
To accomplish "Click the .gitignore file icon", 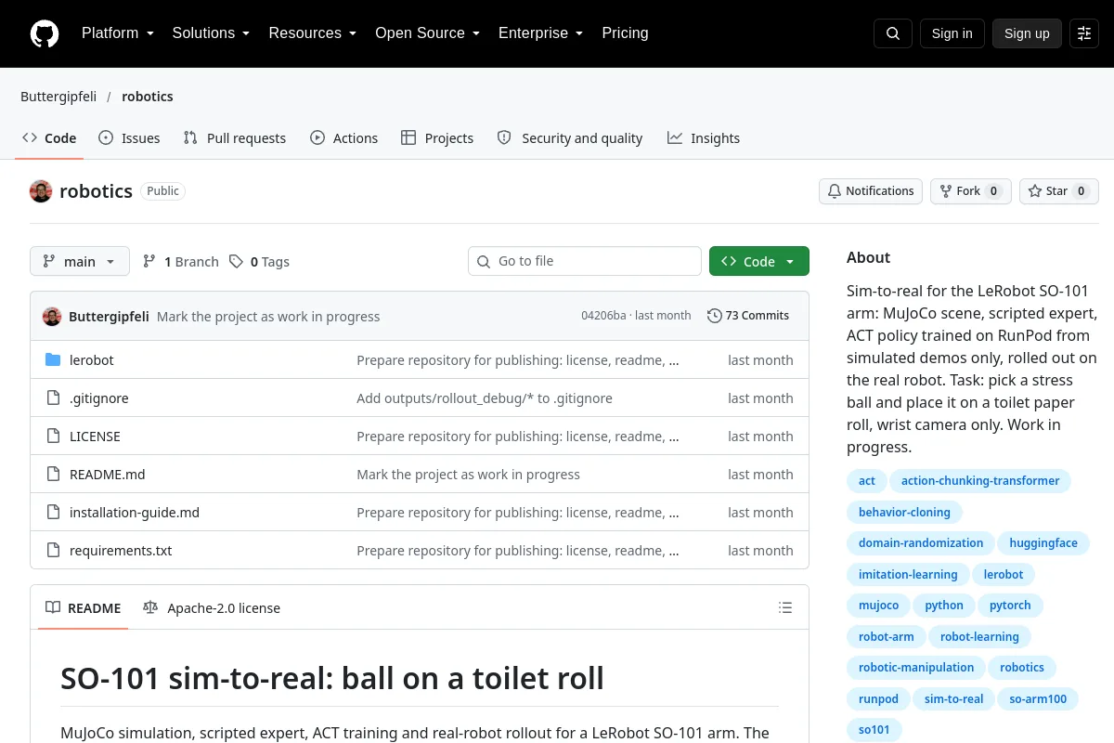I will (53, 398).
